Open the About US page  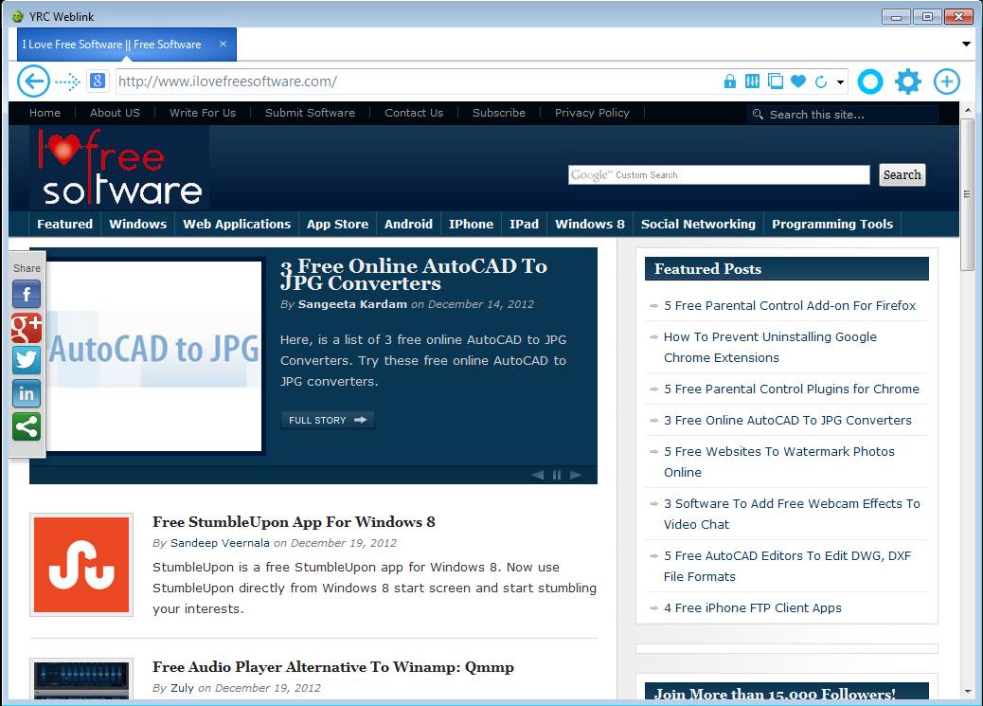pos(115,113)
